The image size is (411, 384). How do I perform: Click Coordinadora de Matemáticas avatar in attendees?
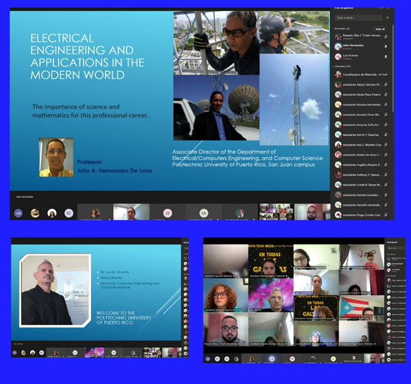click(338, 74)
